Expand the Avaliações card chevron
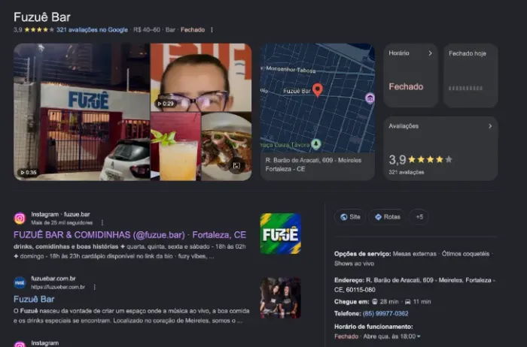The width and height of the screenshot is (527, 347). pyautogui.click(x=490, y=126)
